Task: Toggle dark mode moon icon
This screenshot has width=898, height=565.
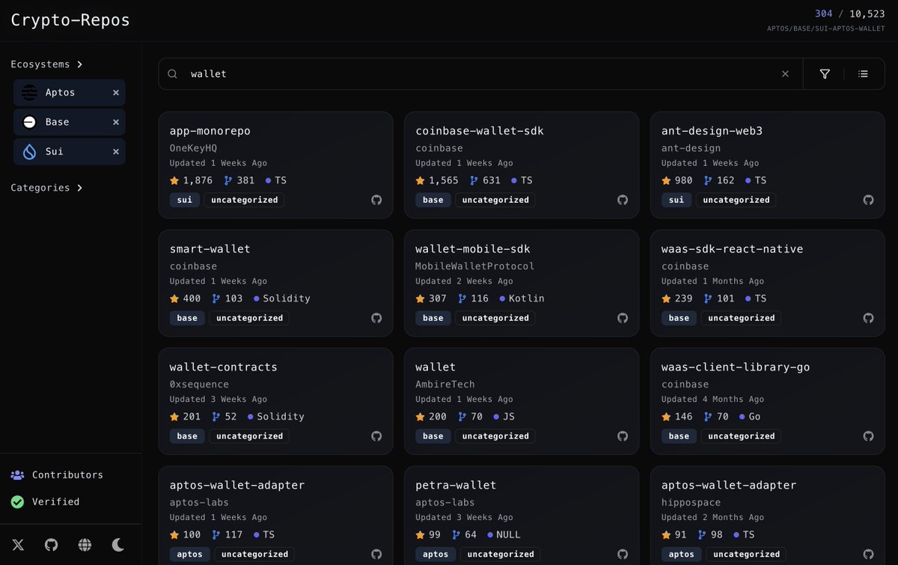Action: (x=118, y=545)
